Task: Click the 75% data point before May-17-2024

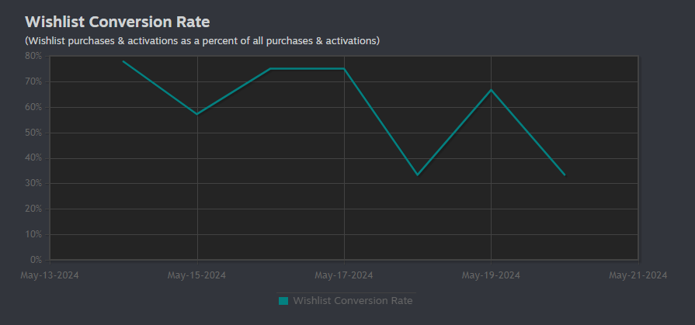Action: point(270,68)
